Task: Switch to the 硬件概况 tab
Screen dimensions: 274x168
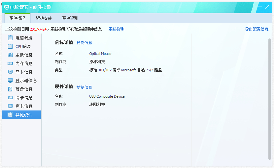Action: (x=17, y=18)
